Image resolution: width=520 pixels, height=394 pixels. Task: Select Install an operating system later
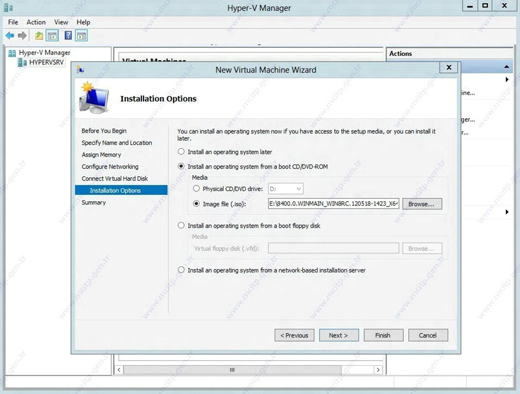pos(181,152)
